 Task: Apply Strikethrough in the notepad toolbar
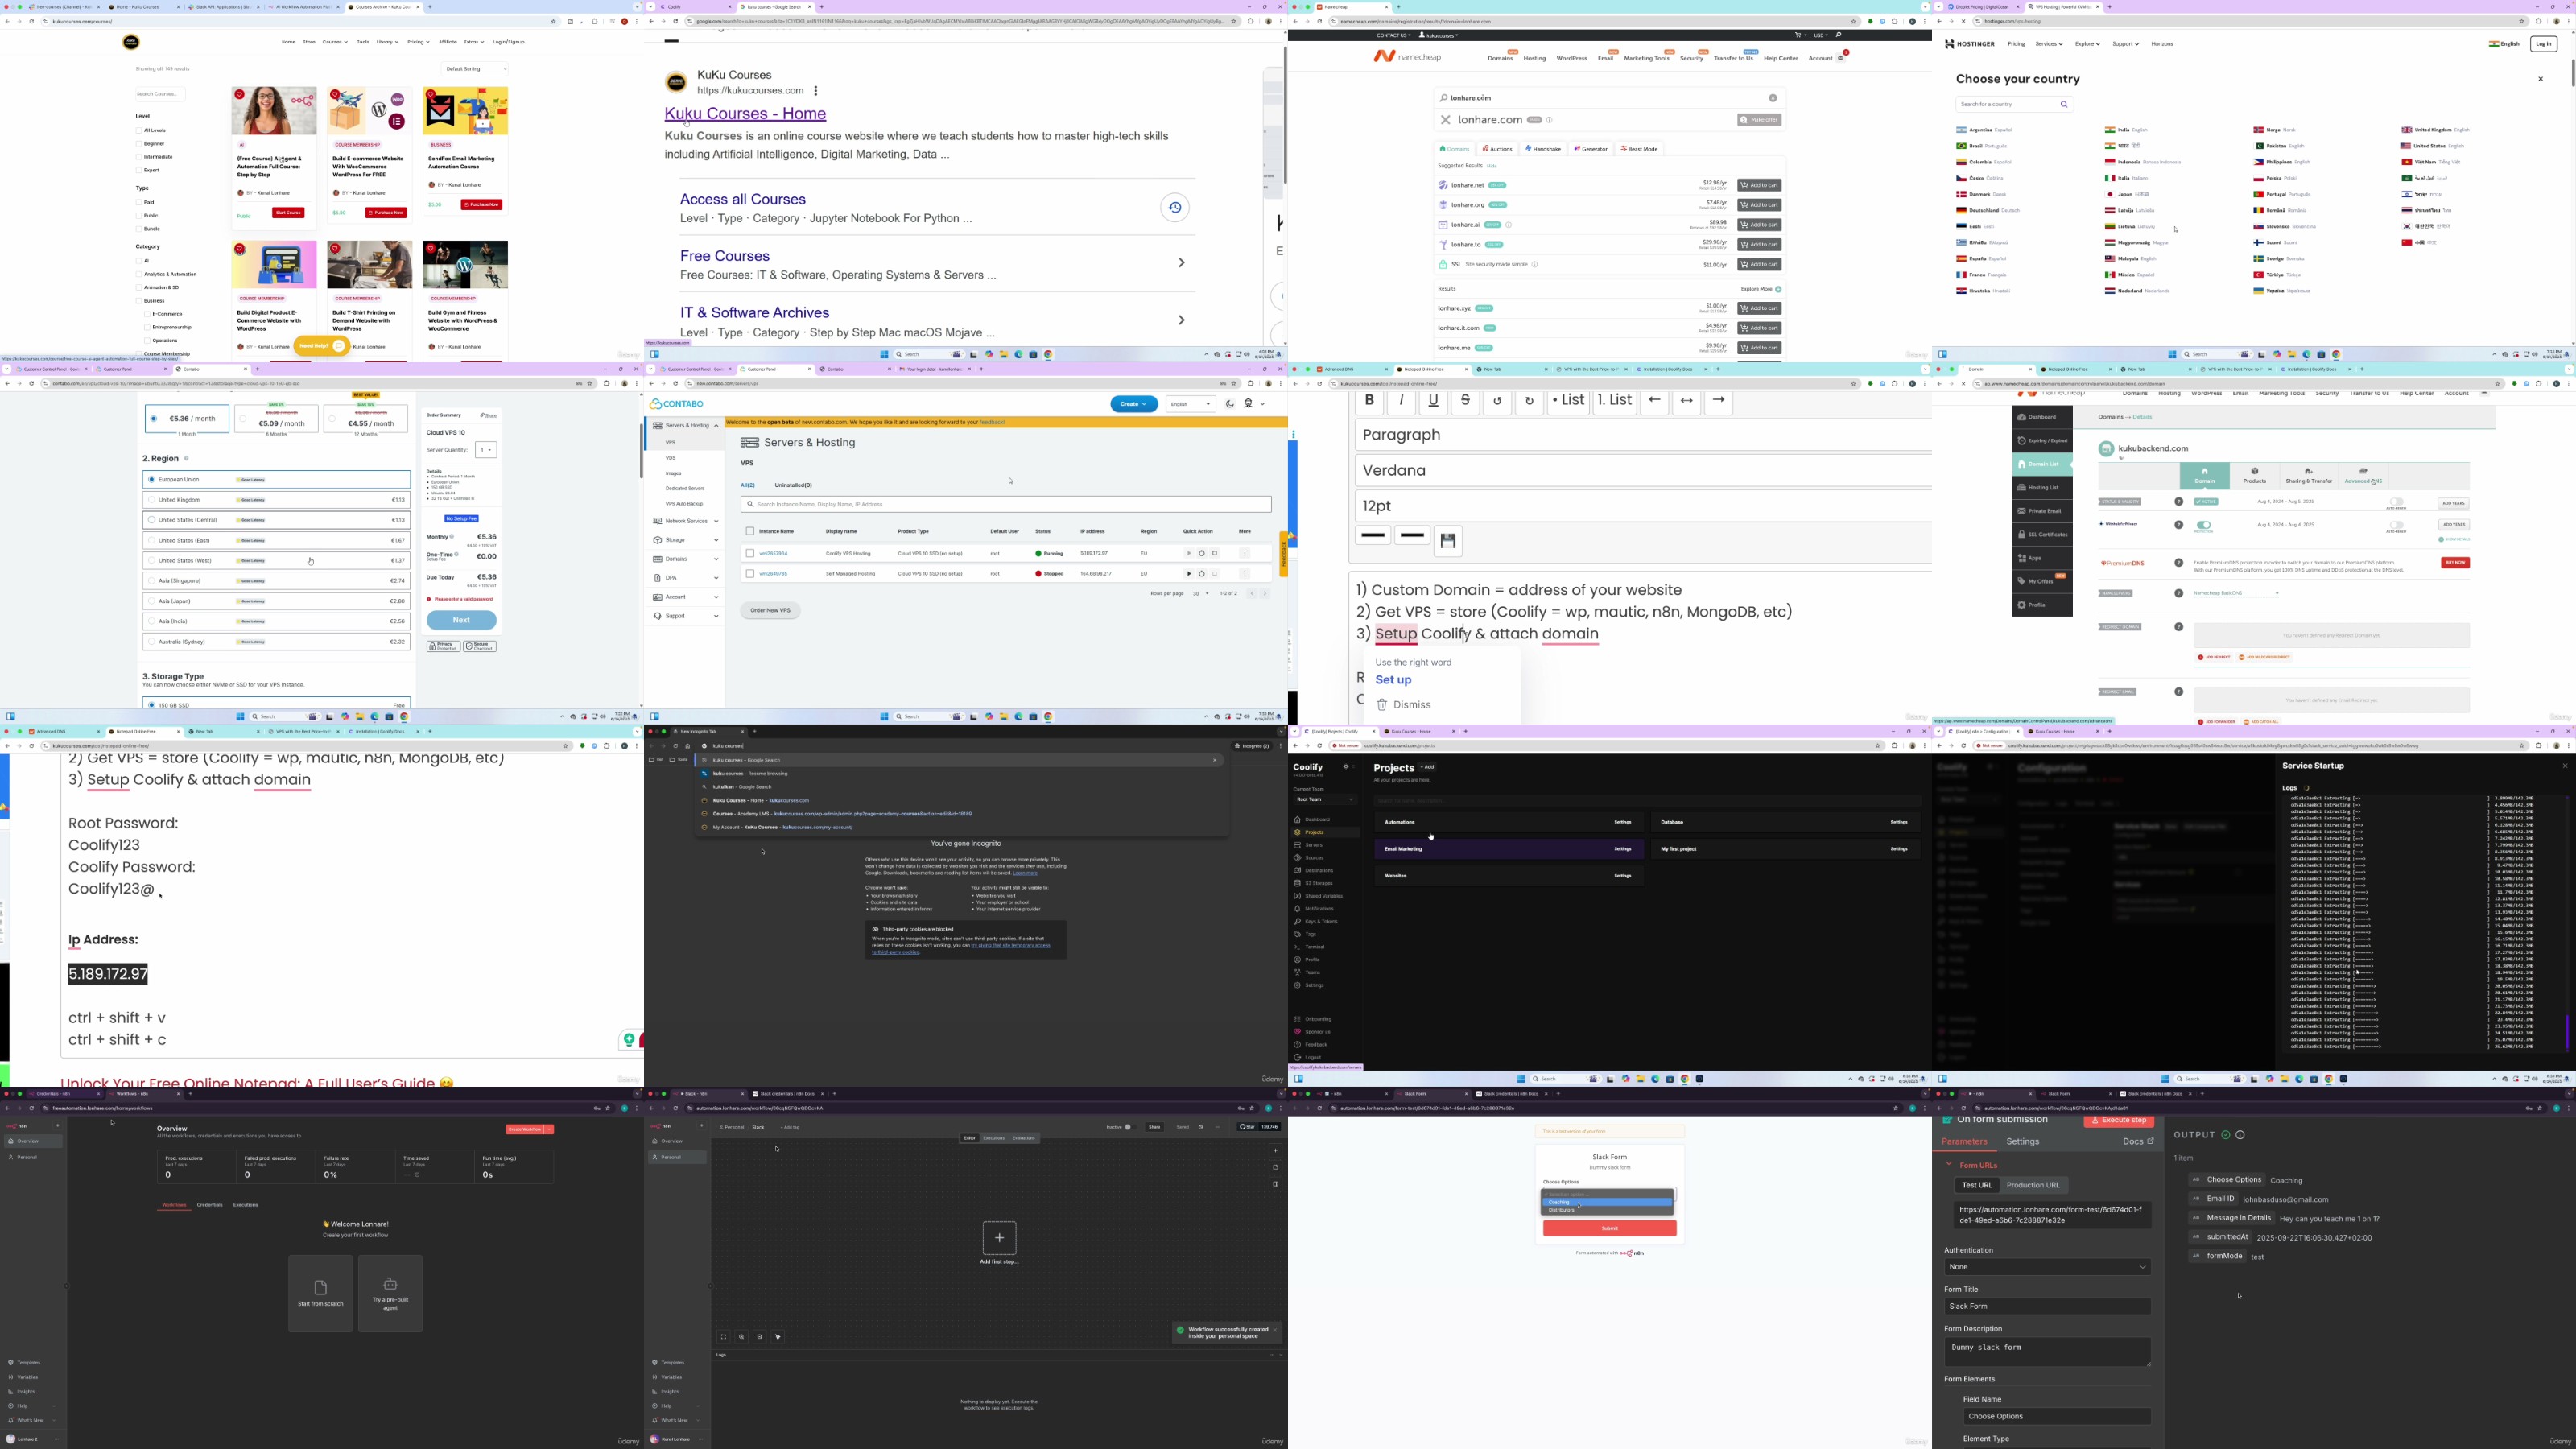click(x=1465, y=401)
